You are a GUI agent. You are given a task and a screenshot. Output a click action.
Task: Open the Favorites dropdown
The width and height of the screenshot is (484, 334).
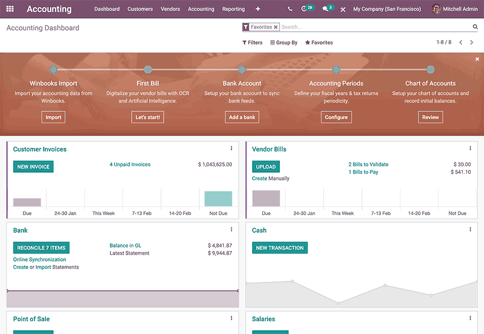tap(319, 42)
